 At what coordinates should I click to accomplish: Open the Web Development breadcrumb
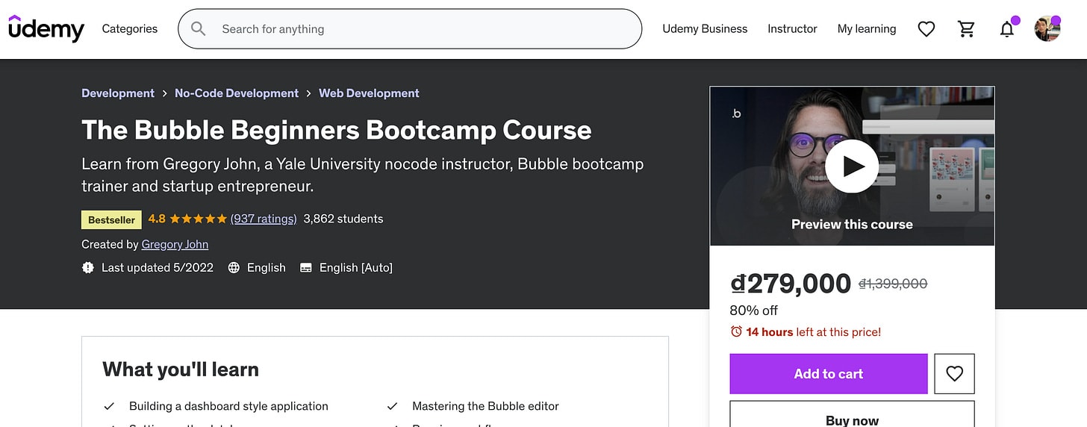[x=369, y=93]
